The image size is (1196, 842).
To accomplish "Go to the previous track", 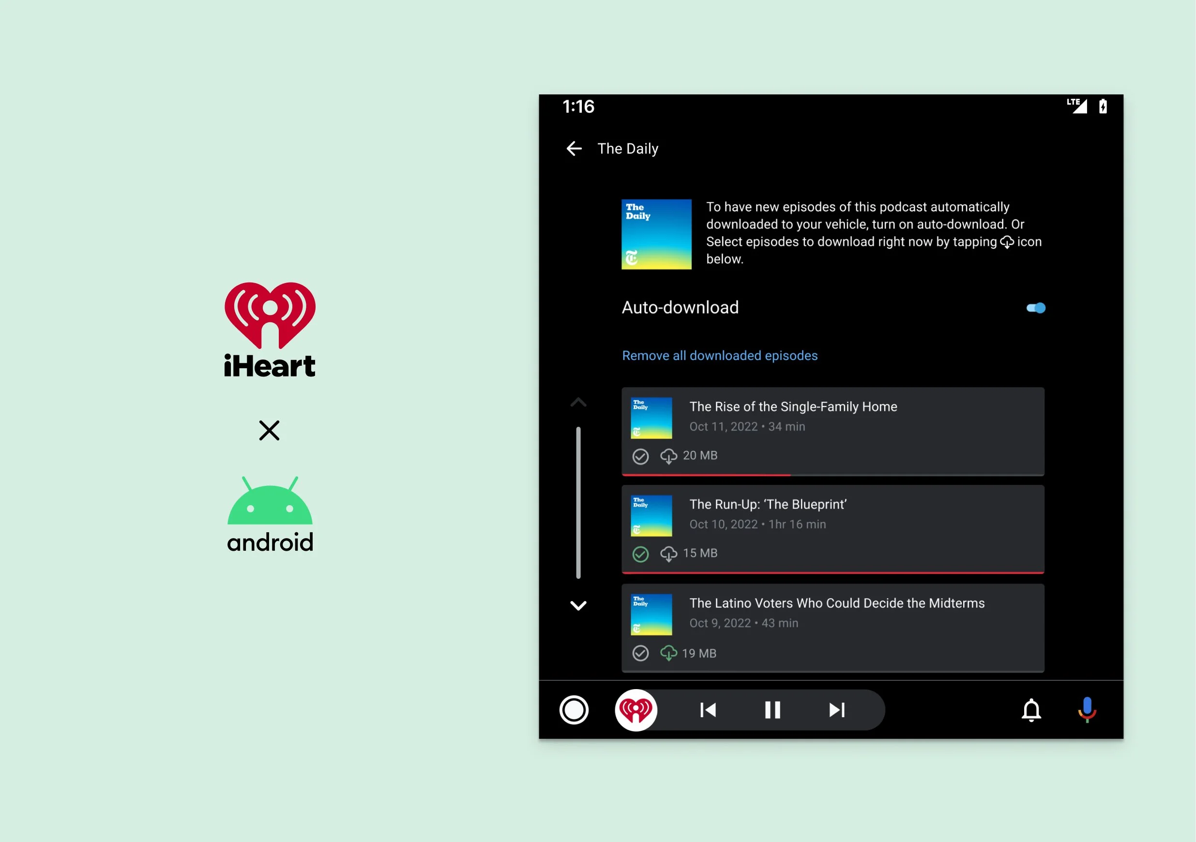I will 708,710.
